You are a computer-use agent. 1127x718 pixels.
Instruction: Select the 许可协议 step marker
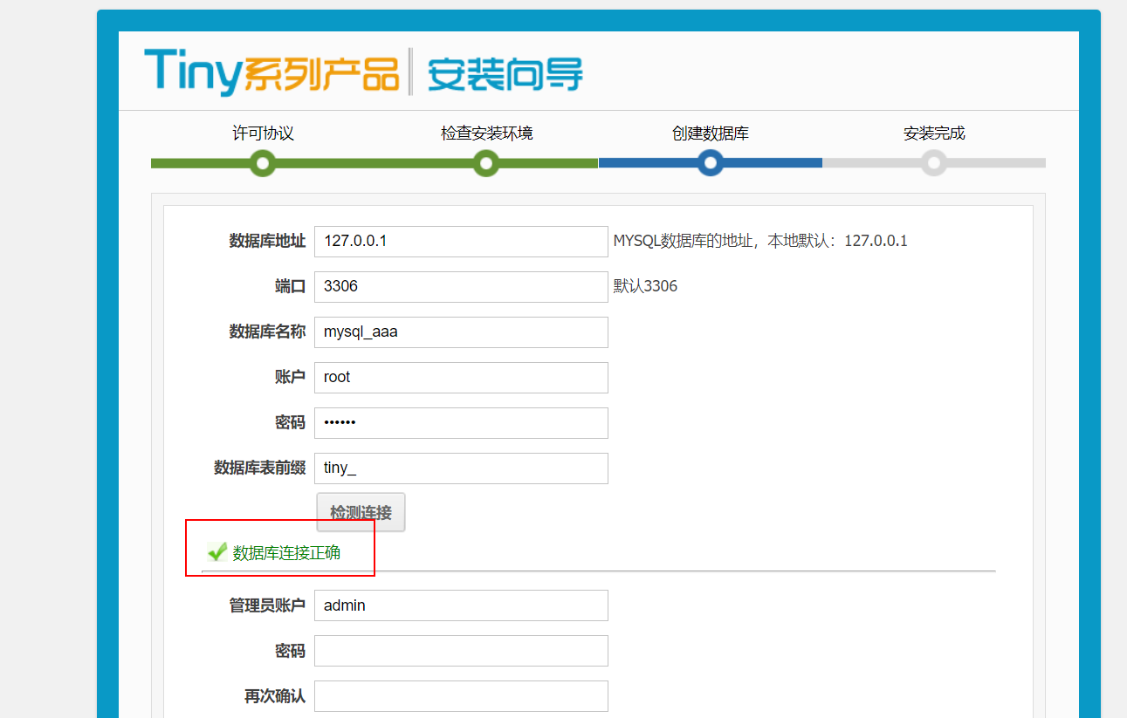click(x=263, y=163)
